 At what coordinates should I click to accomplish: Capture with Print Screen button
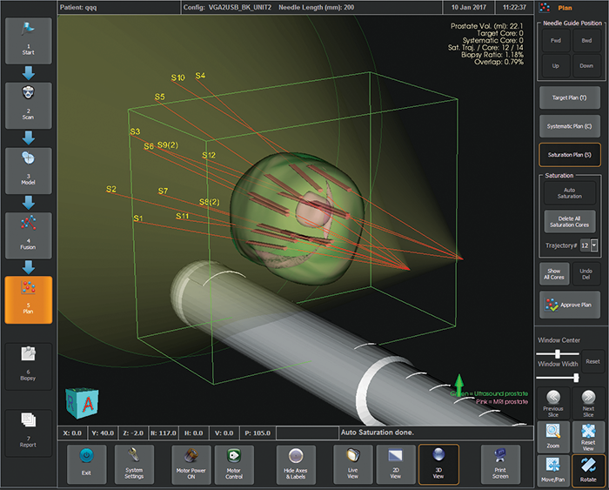499,464
